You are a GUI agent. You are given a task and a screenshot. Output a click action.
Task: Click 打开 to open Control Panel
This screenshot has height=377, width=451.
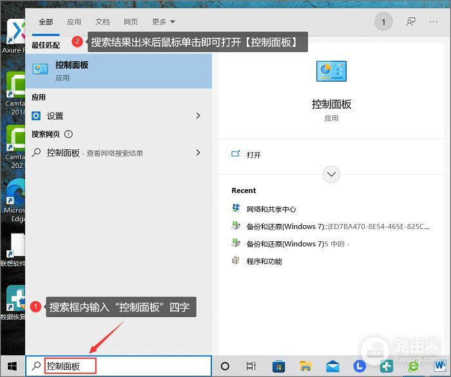pyautogui.click(x=253, y=155)
